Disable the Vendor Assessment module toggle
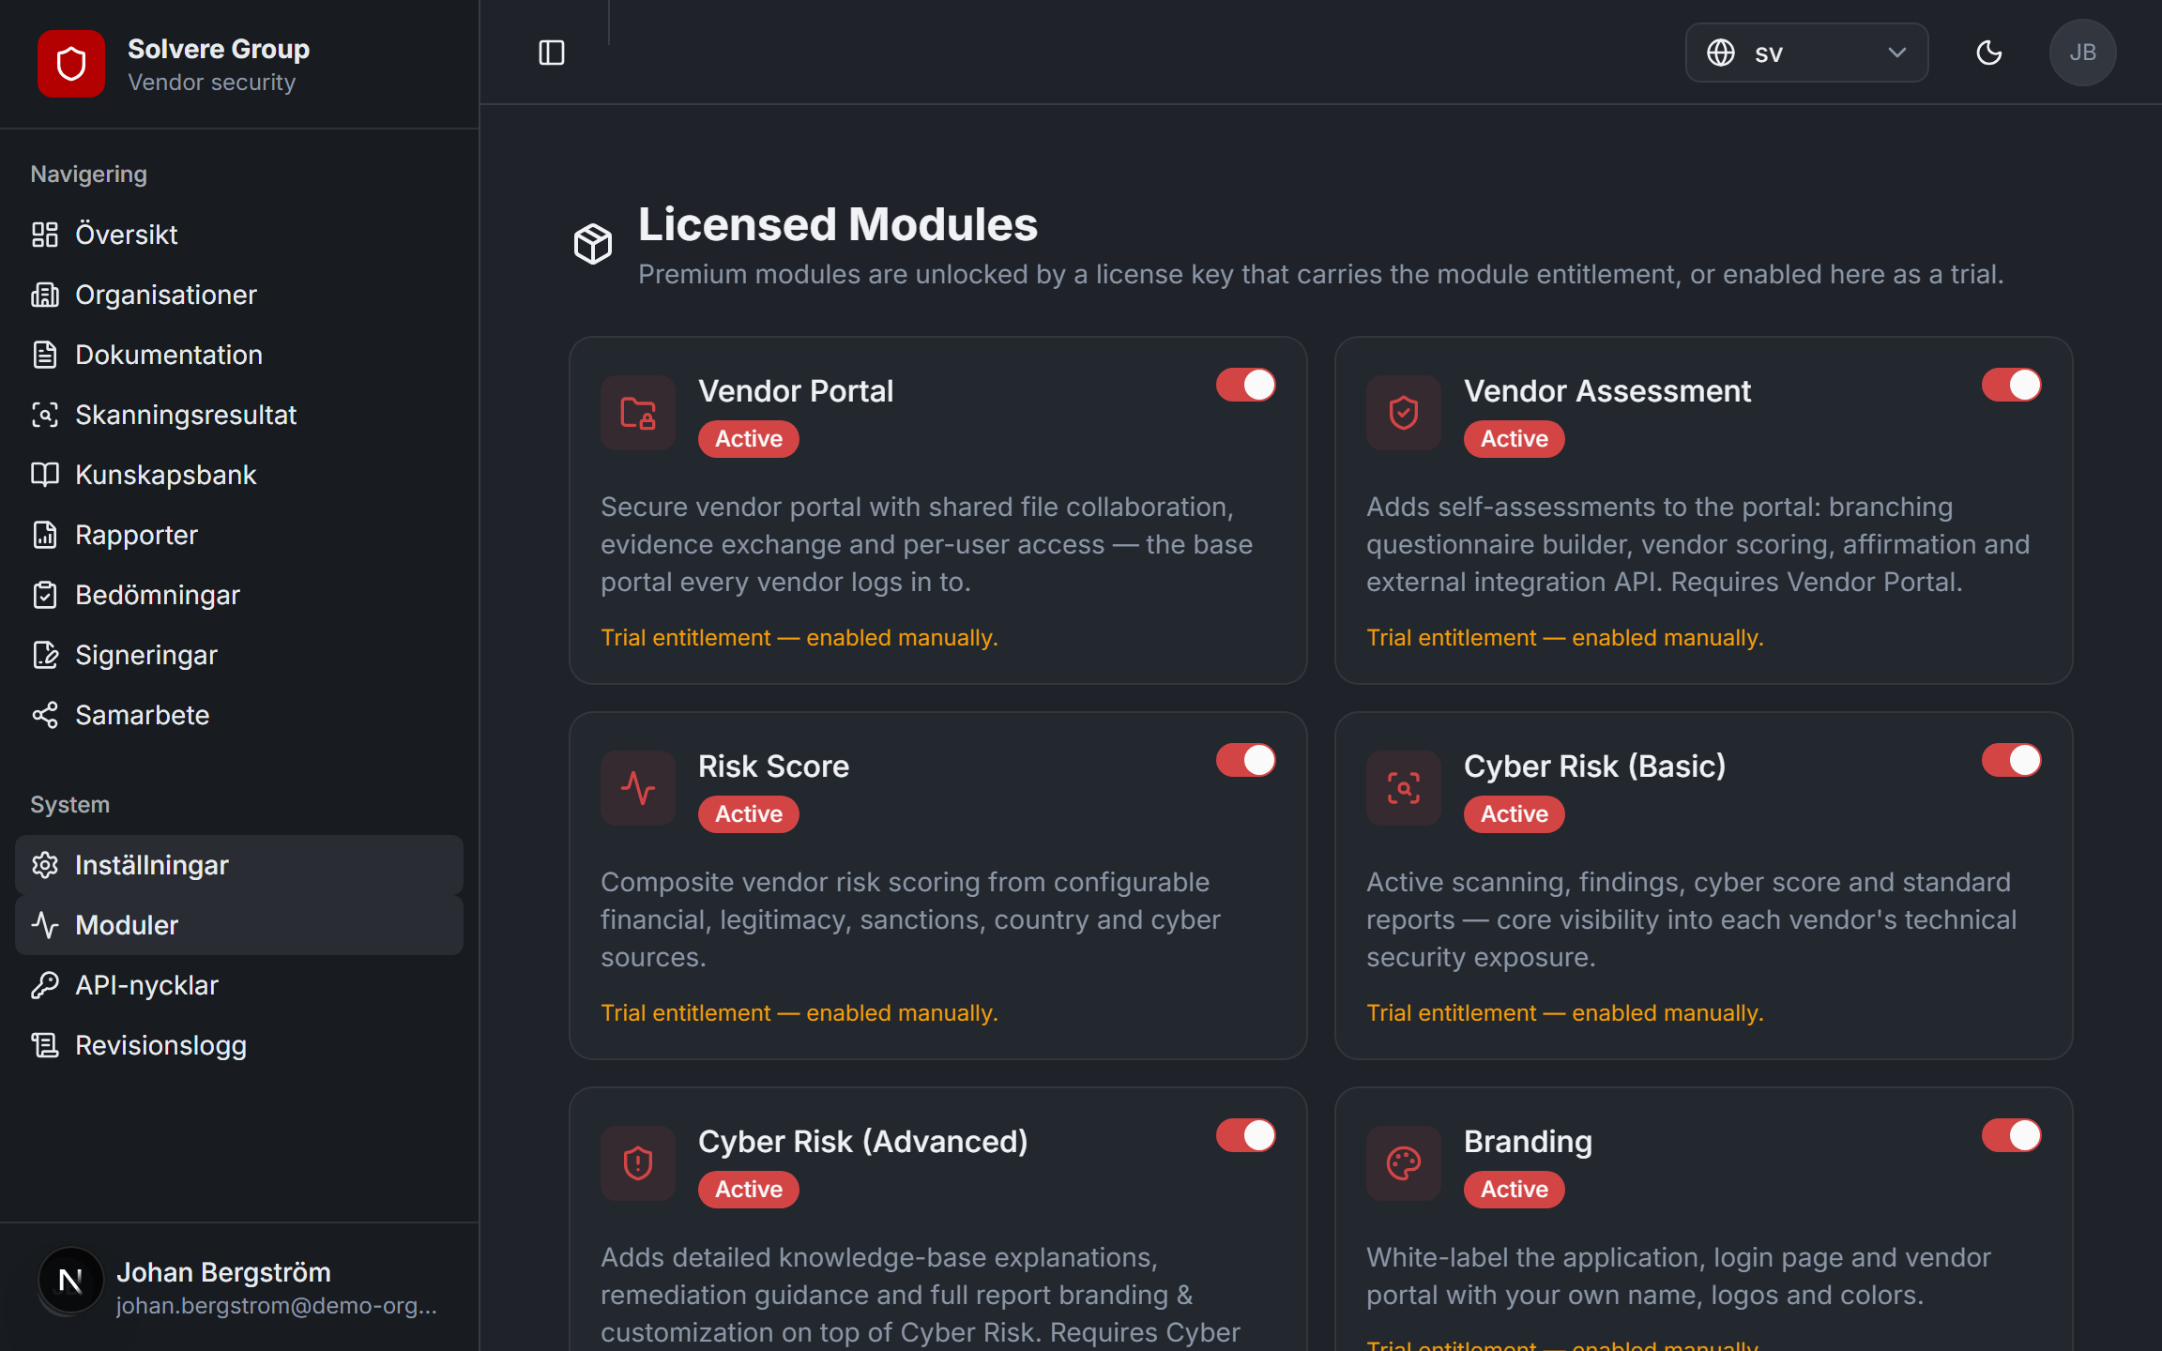 pyautogui.click(x=2012, y=385)
